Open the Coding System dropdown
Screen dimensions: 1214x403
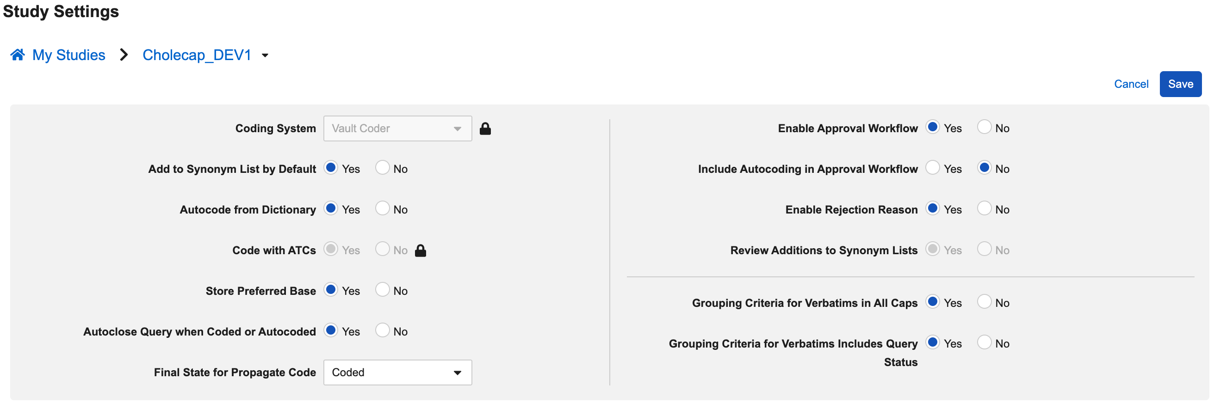(x=397, y=128)
